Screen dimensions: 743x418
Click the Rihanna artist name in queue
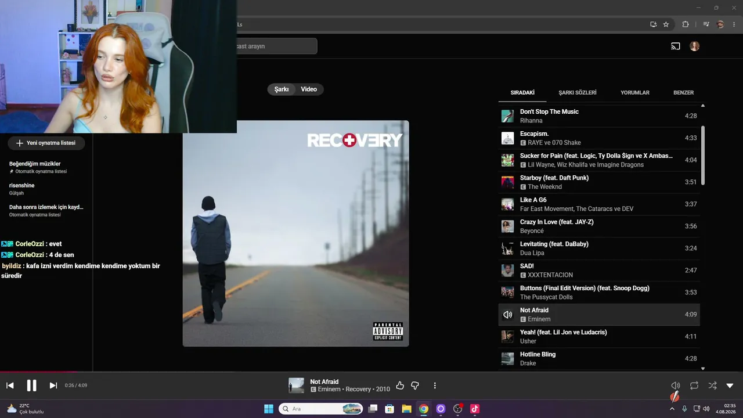(x=531, y=121)
